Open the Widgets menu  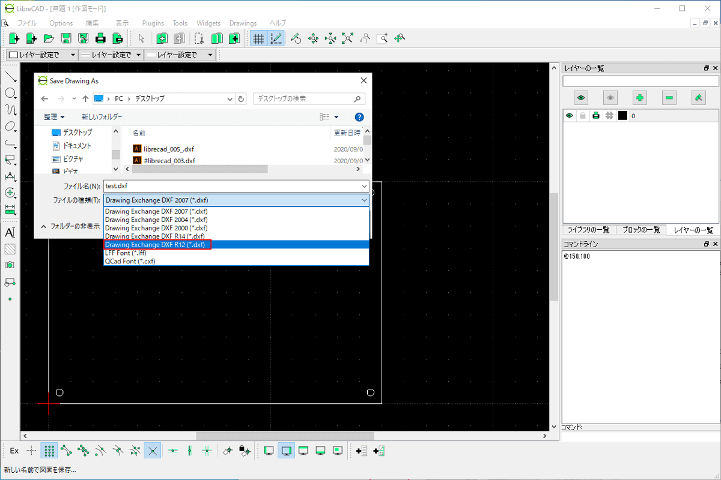click(208, 23)
